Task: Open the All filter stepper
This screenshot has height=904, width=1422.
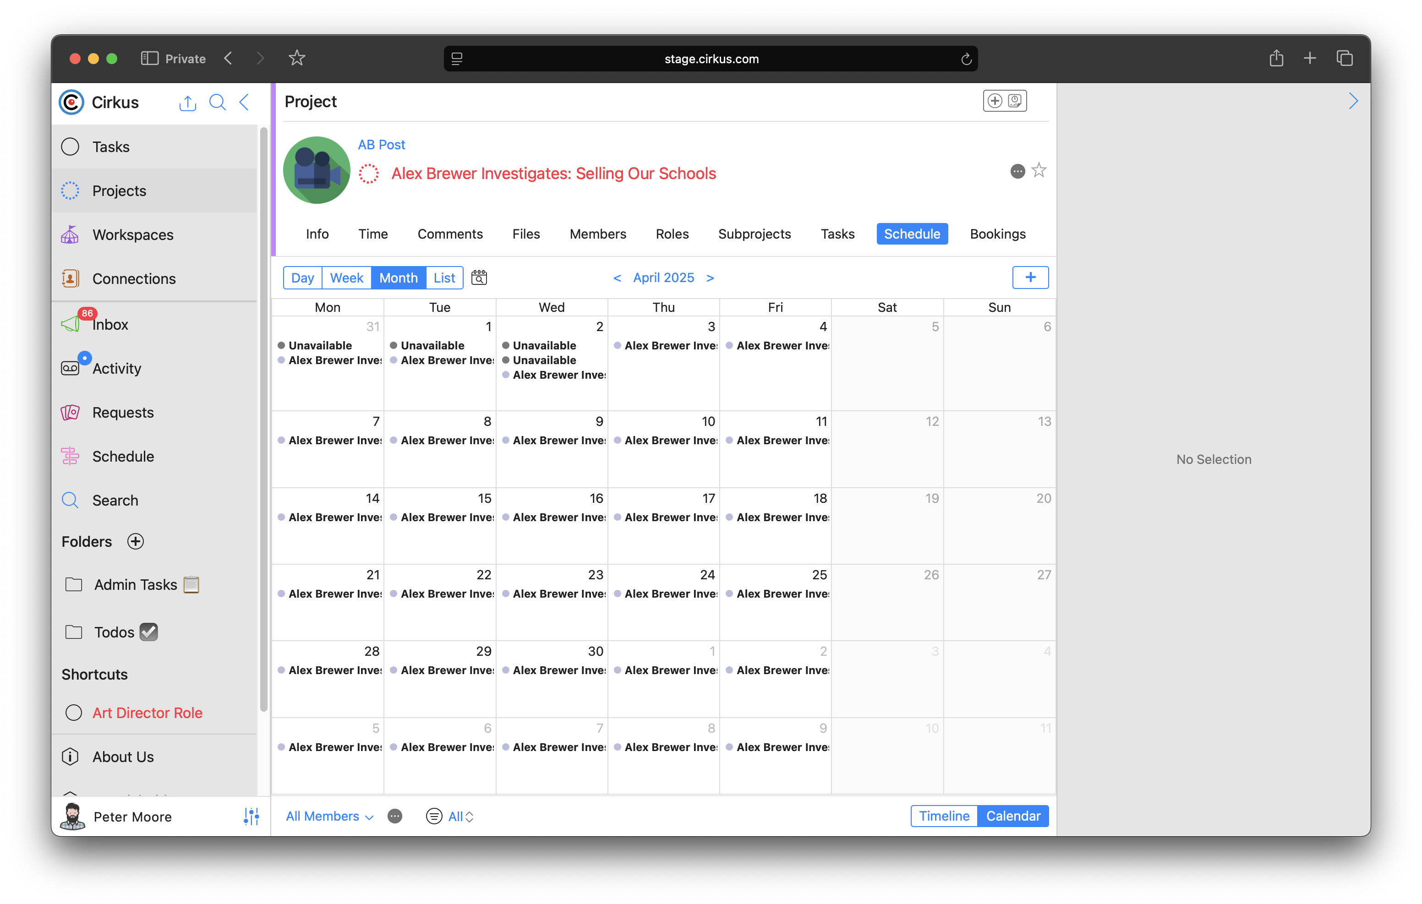Action: pos(461,816)
